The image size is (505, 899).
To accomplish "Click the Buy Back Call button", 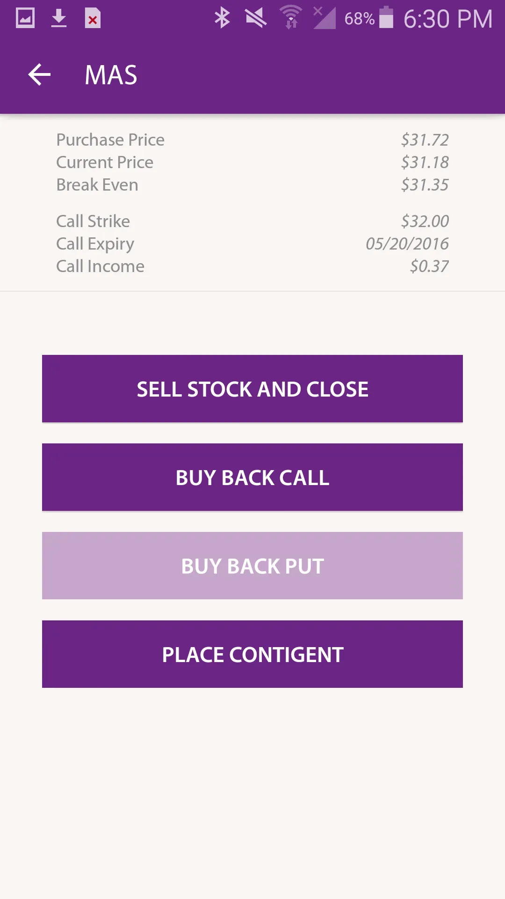I will 252,477.
